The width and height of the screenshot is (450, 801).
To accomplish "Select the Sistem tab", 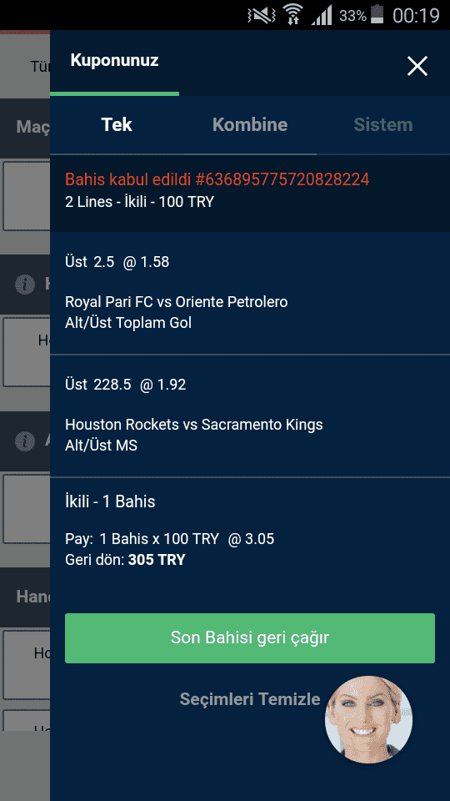I will [383, 125].
